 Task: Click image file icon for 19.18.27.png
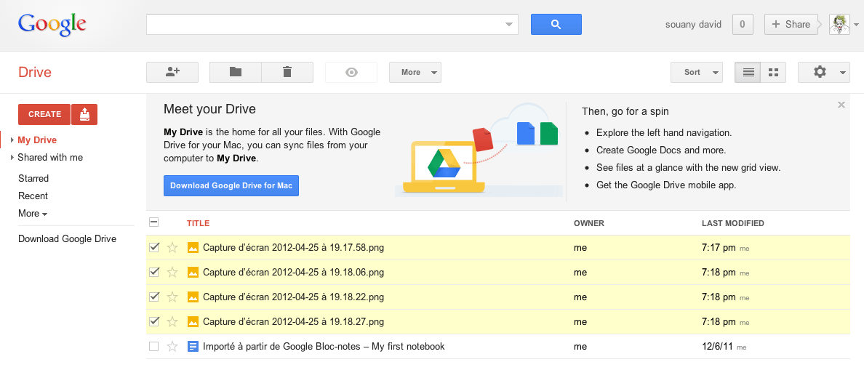[x=193, y=322]
